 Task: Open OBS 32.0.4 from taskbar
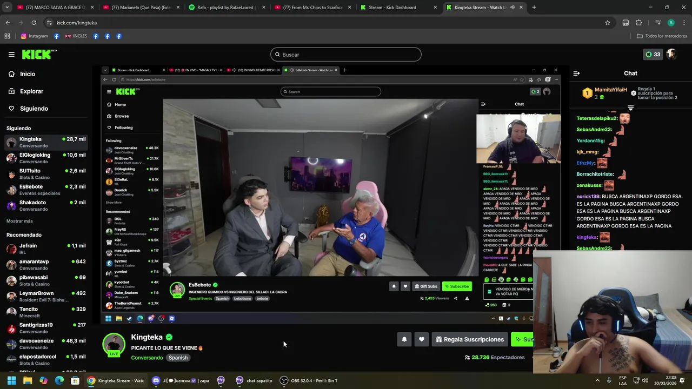309,380
